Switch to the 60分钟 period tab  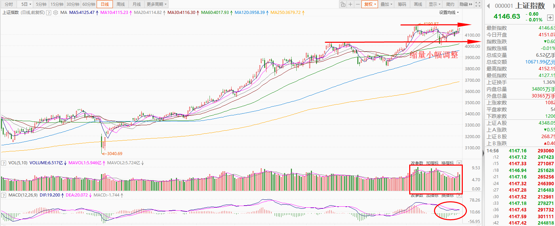click(x=89, y=4)
